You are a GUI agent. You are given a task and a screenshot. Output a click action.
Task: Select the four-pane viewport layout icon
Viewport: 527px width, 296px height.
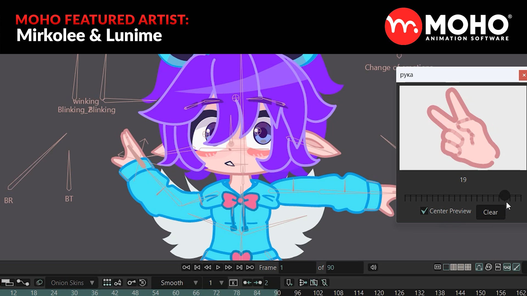coord(468,267)
